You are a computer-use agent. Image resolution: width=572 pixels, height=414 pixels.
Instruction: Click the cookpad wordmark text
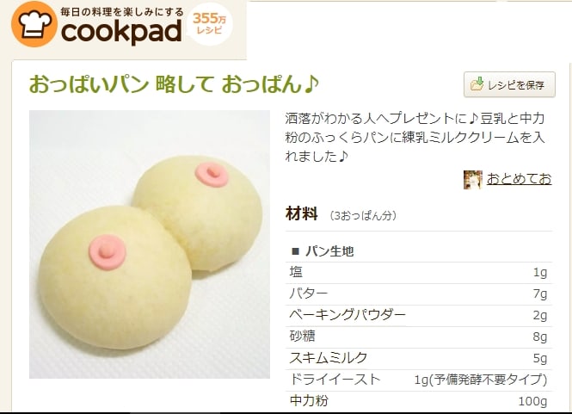coord(121,32)
